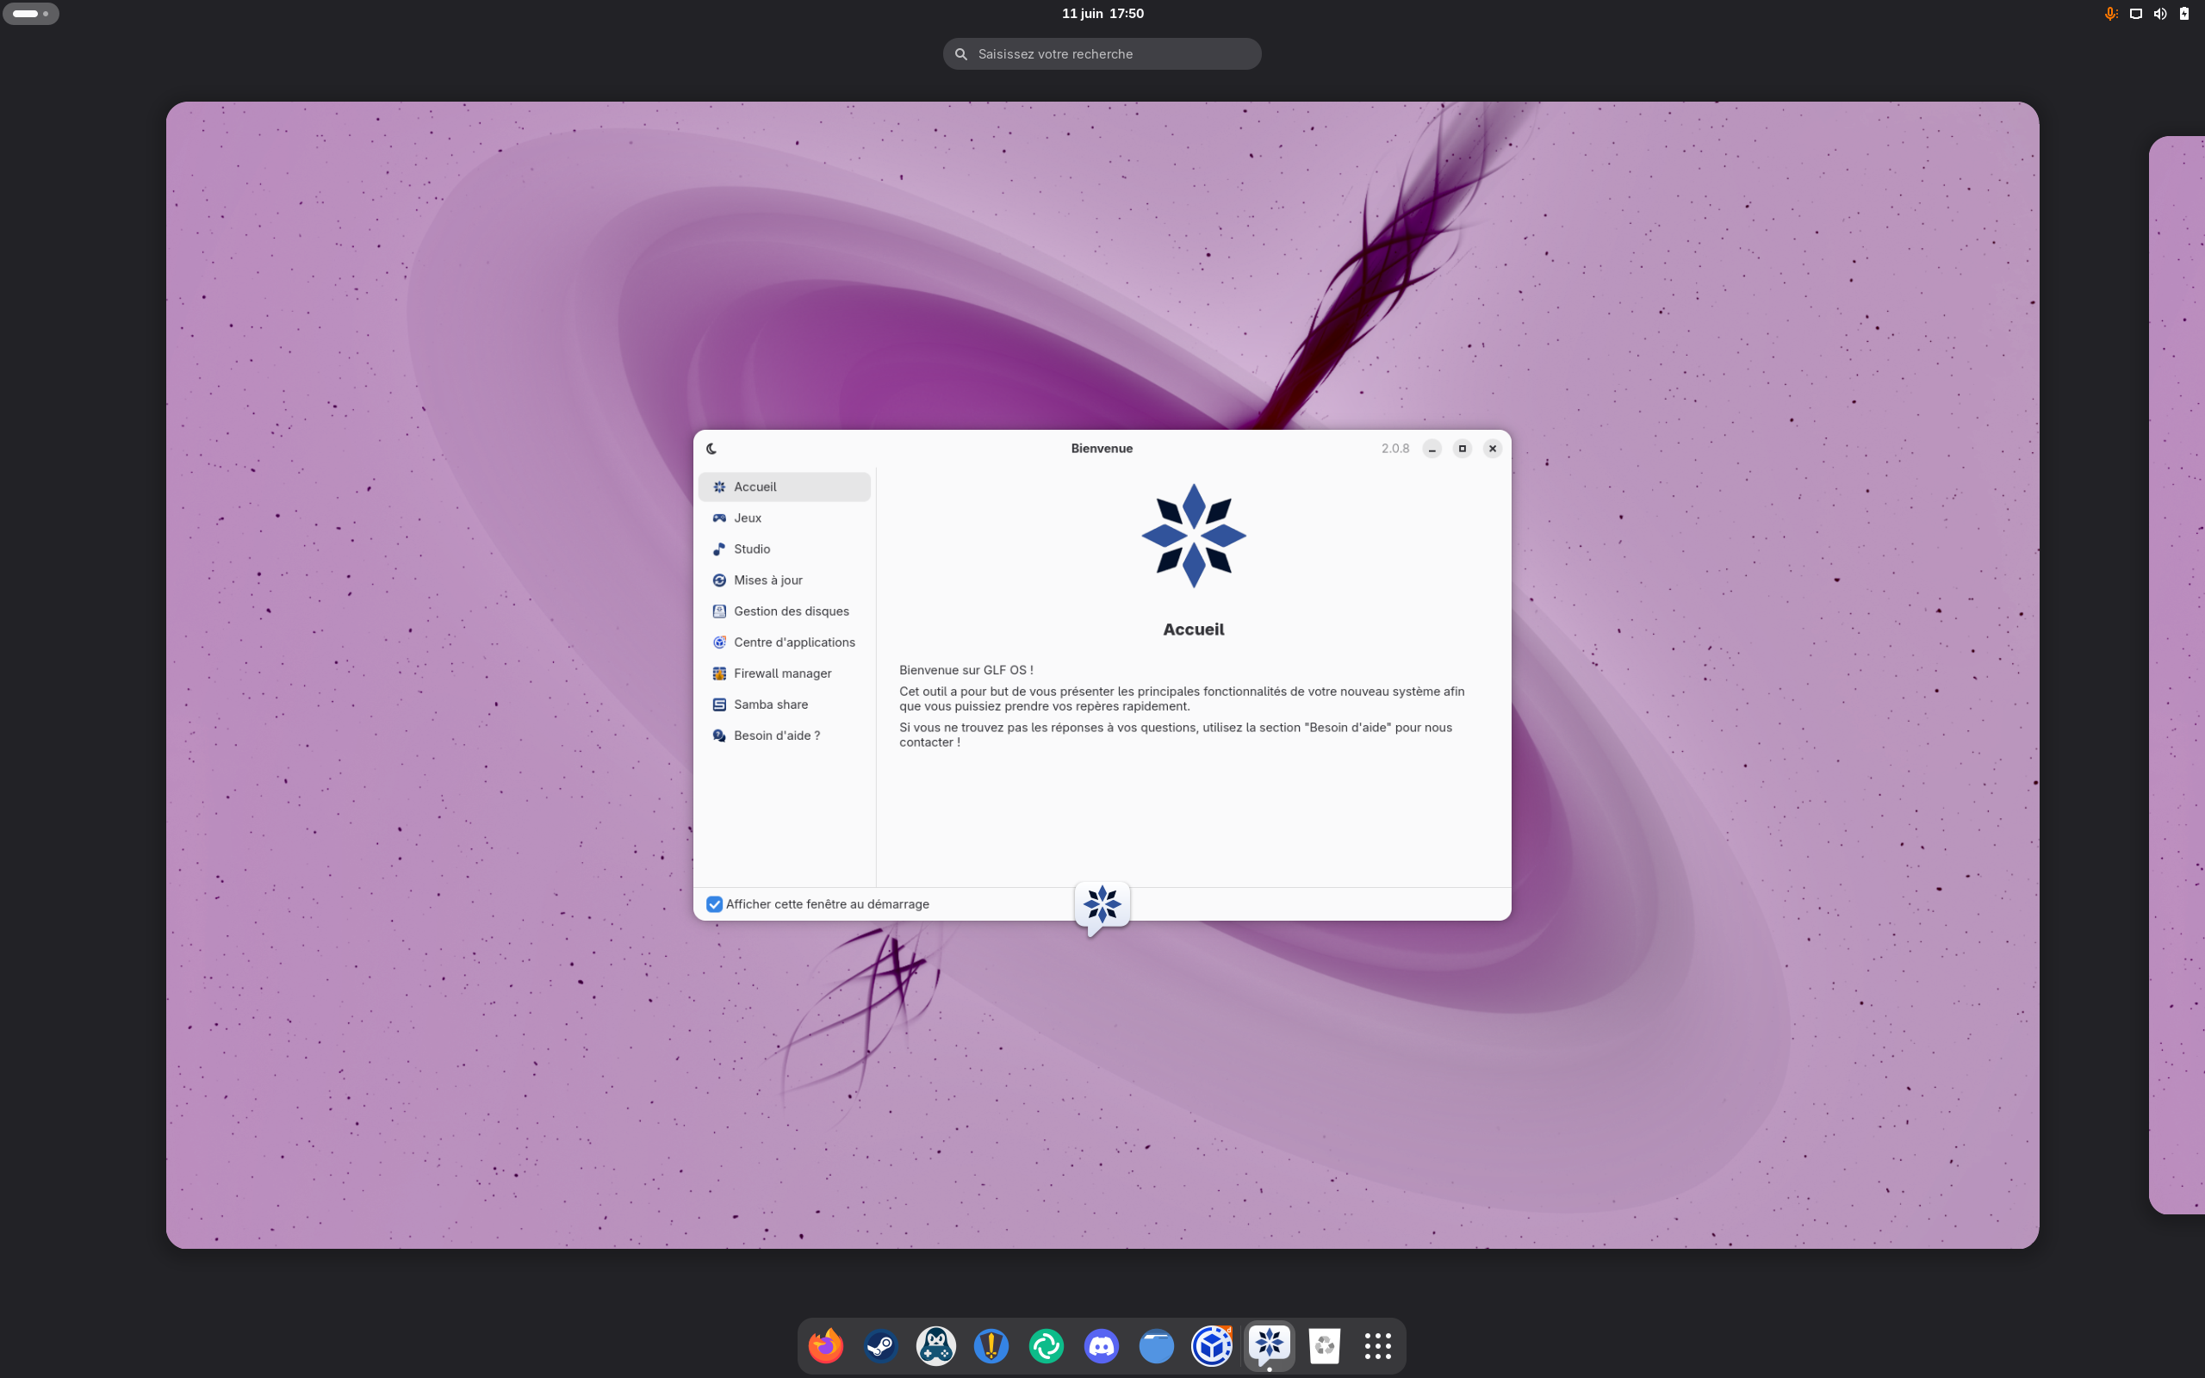
Task: Select Gestion des disques in the sidebar
Action: coord(784,611)
